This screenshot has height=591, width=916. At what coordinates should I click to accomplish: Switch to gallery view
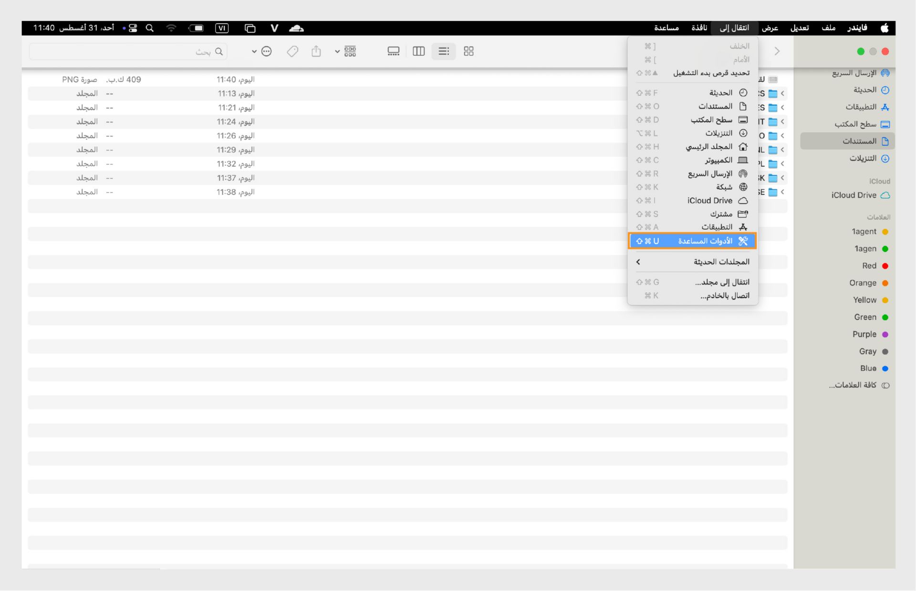pyautogui.click(x=394, y=51)
